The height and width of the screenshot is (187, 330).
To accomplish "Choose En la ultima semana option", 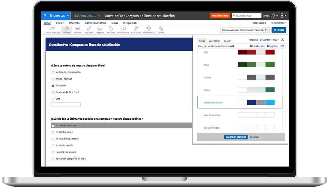I will click(x=53, y=126).
